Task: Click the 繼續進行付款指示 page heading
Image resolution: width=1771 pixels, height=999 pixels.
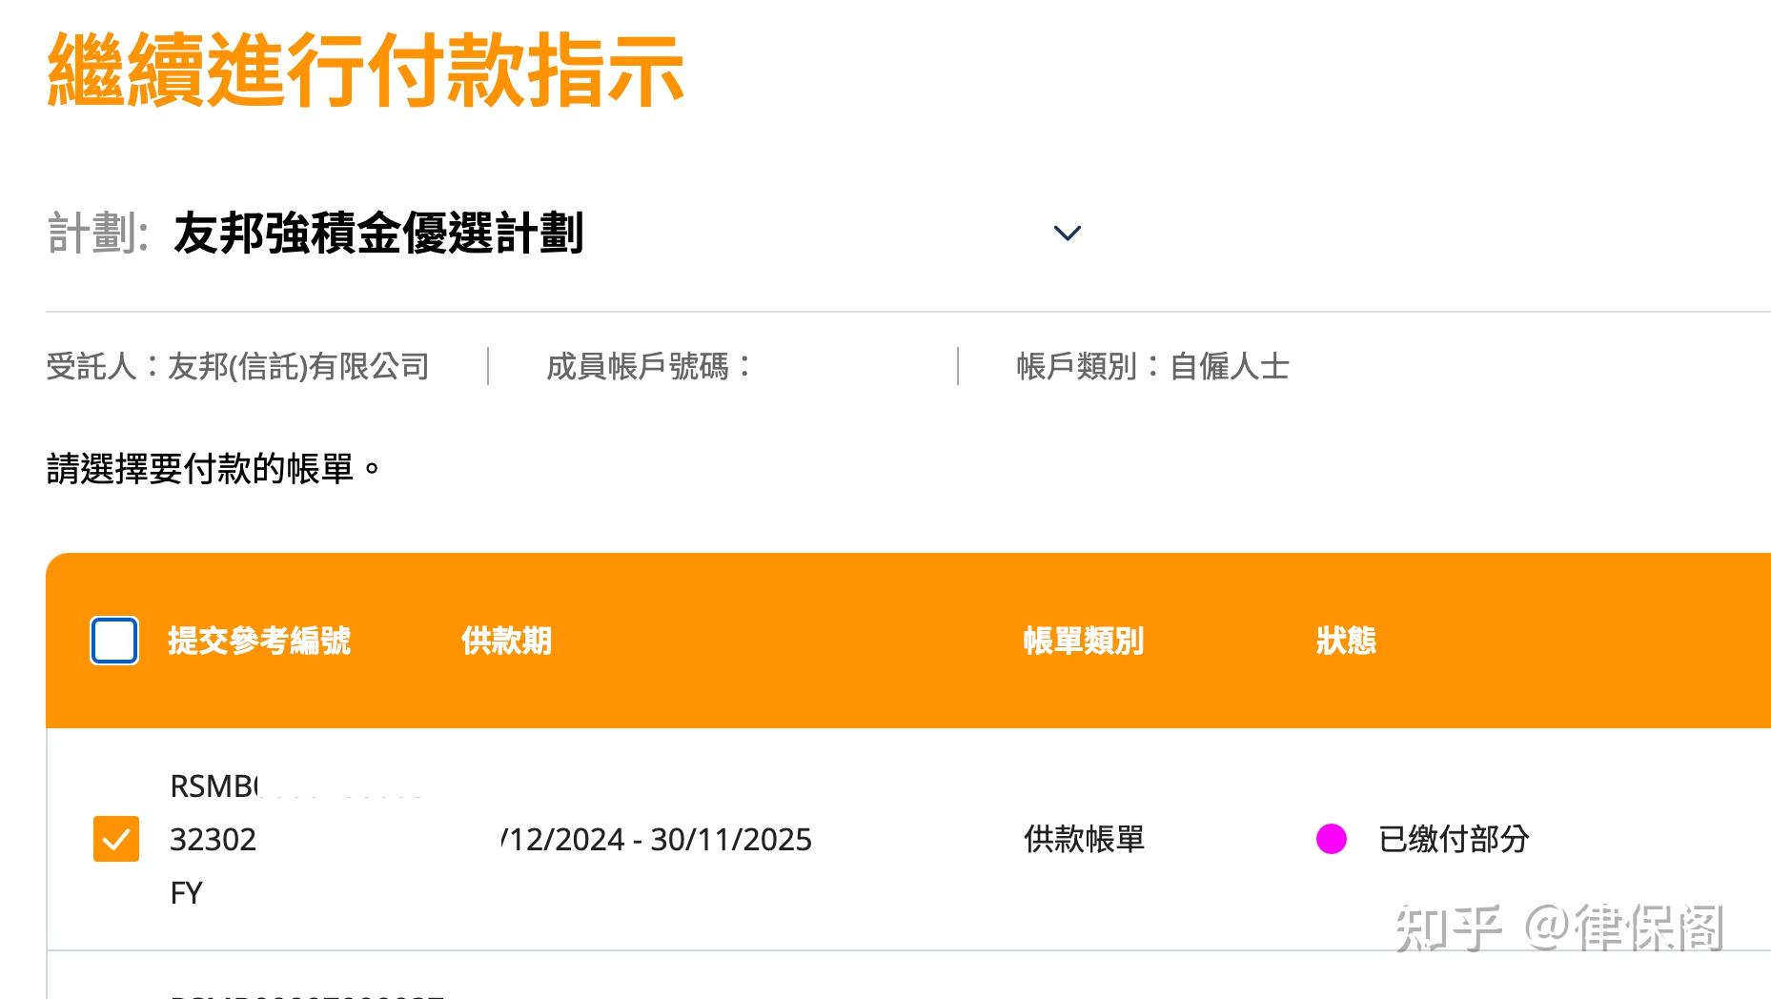Action: click(365, 69)
